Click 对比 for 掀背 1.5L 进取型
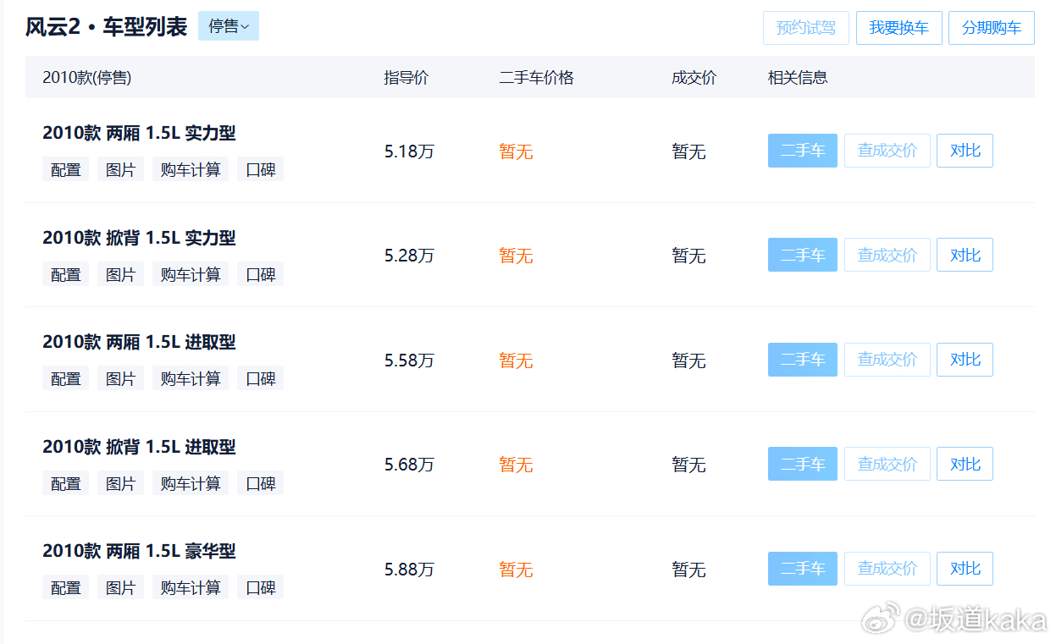1056x644 pixels. [x=965, y=464]
